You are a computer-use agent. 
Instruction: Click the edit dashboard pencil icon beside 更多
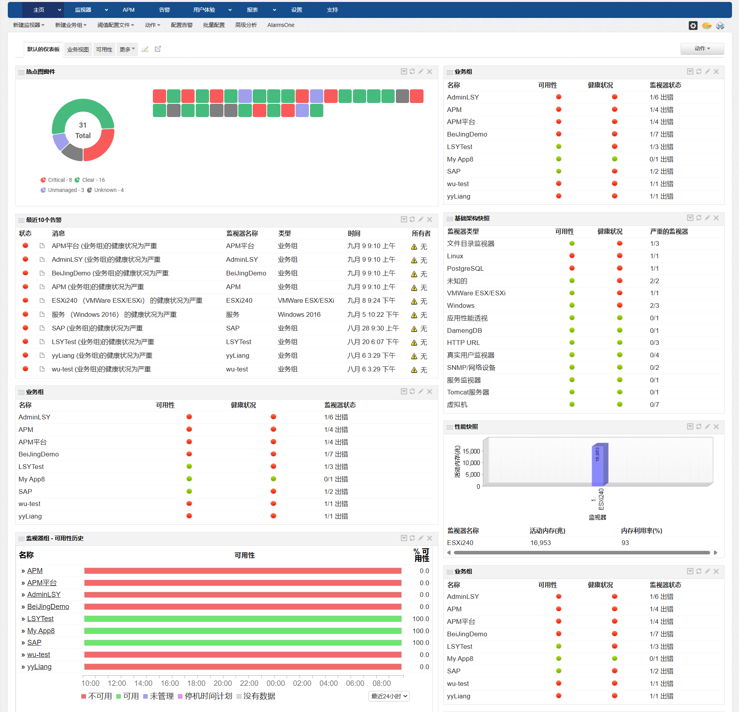[145, 49]
